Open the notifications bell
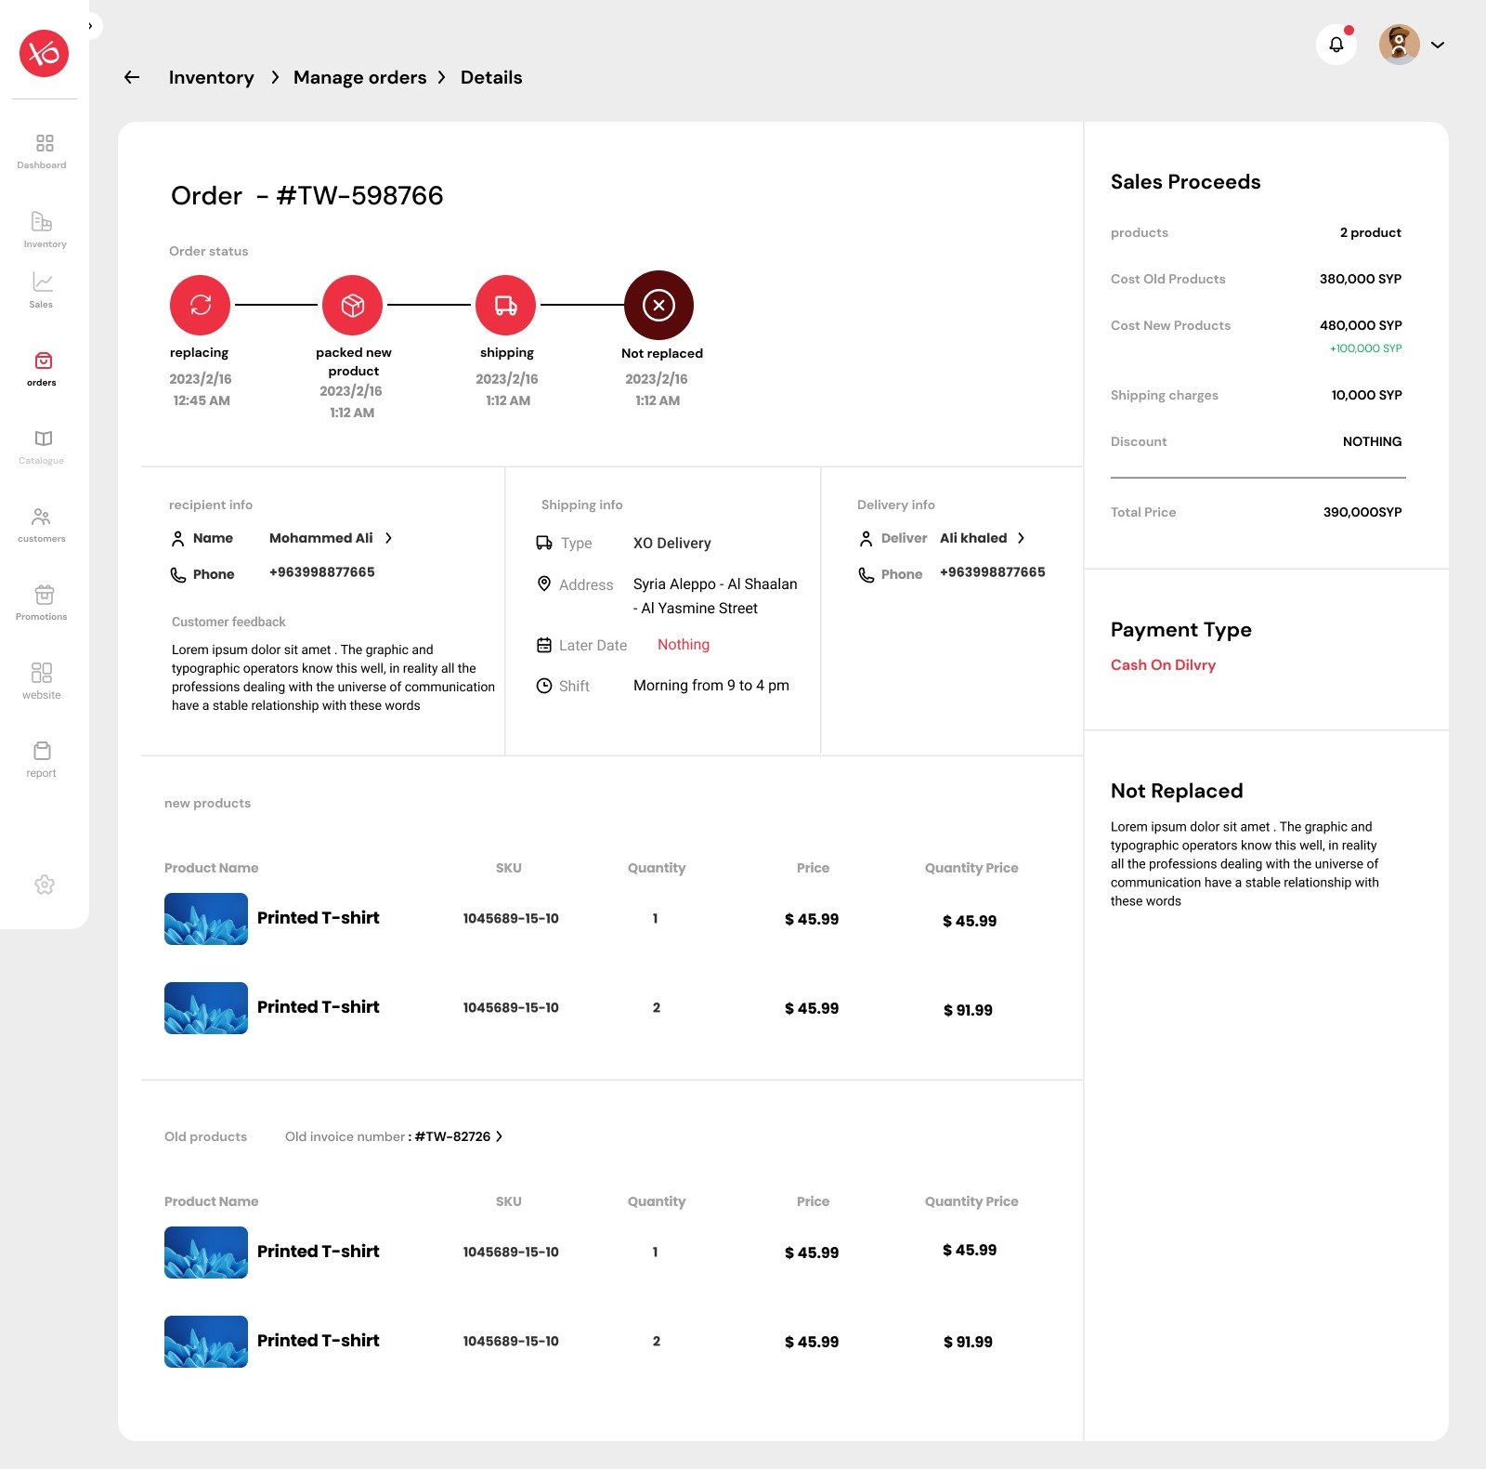 click(1336, 45)
